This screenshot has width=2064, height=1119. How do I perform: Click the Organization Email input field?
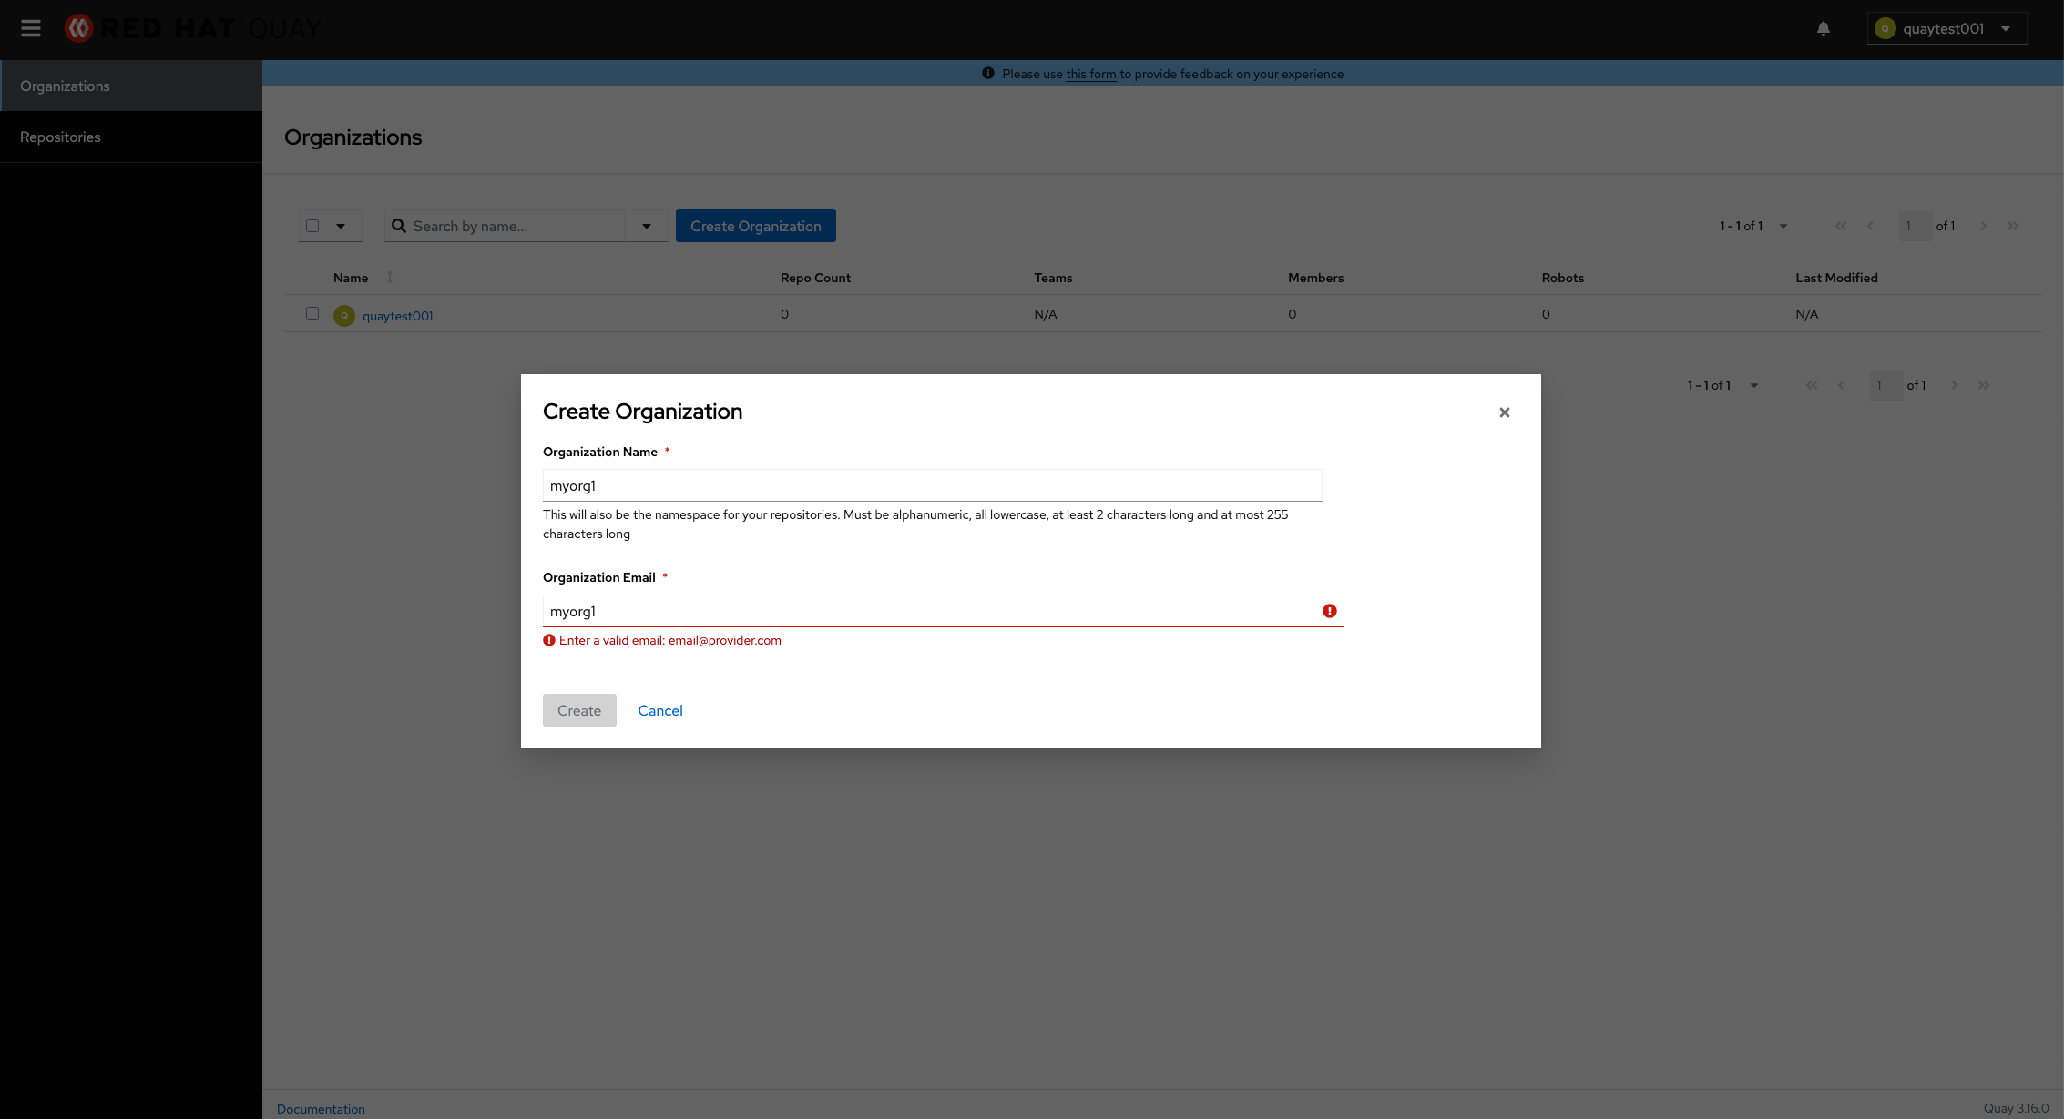click(x=929, y=611)
